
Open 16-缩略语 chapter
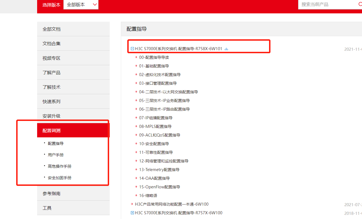[148, 196]
